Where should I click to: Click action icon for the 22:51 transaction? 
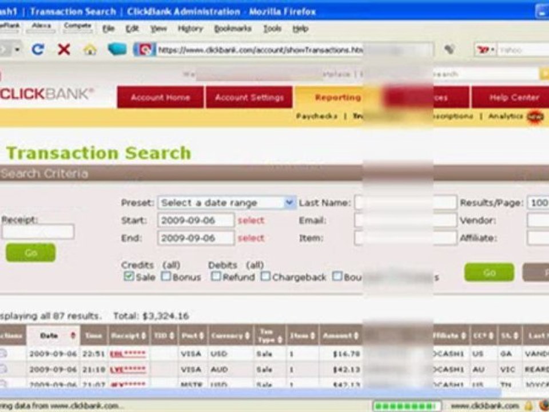point(3,353)
